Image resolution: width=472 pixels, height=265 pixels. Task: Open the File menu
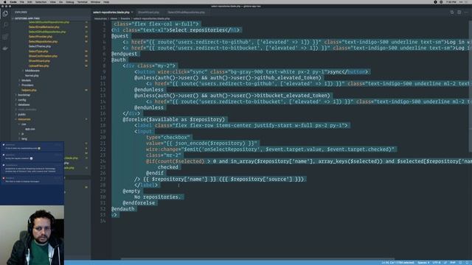(x=21, y=1)
